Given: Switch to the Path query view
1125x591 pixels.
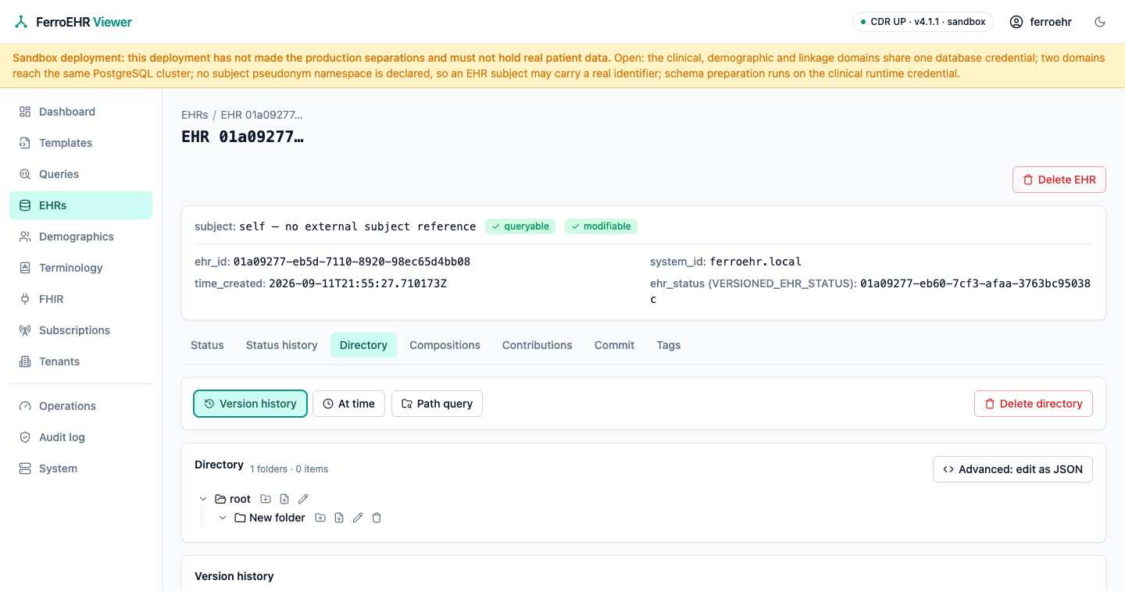Looking at the screenshot, I should tap(437, 404).
